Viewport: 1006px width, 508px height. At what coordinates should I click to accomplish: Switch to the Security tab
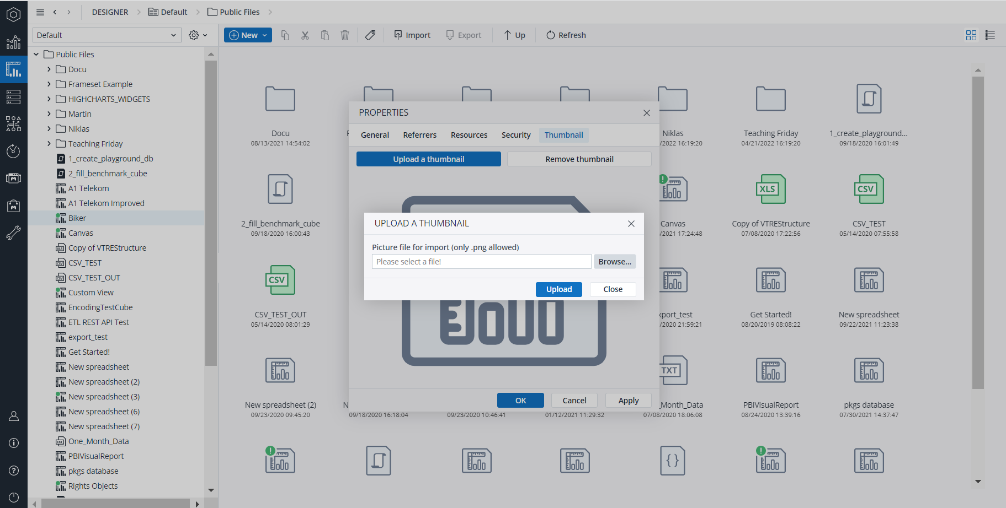tap(515, 134)
